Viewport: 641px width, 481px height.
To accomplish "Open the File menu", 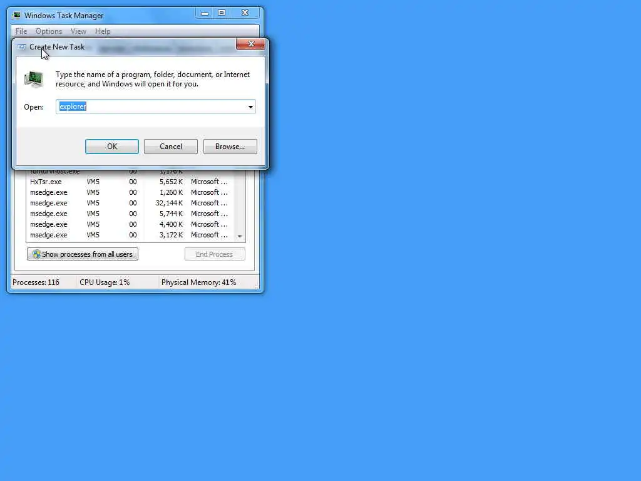I will [21, 31].
